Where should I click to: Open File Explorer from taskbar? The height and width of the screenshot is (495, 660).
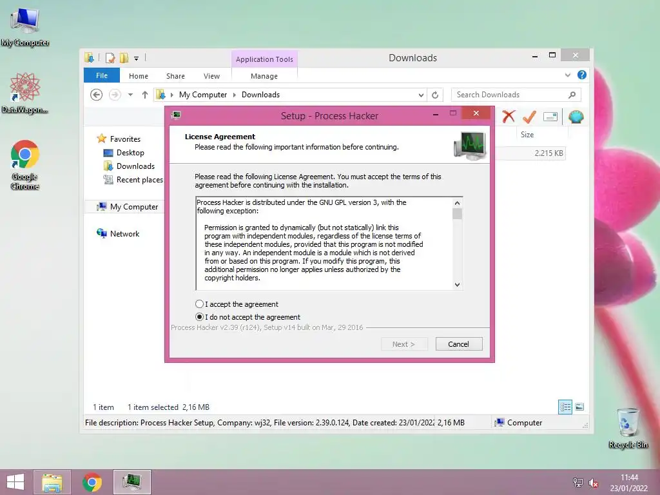pos(52,482)
